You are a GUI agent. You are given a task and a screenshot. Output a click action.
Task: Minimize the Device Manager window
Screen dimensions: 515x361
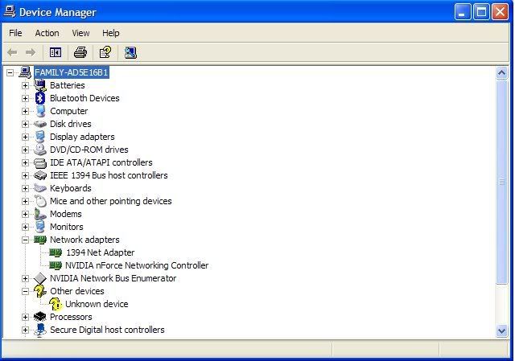tap(463, 12)
